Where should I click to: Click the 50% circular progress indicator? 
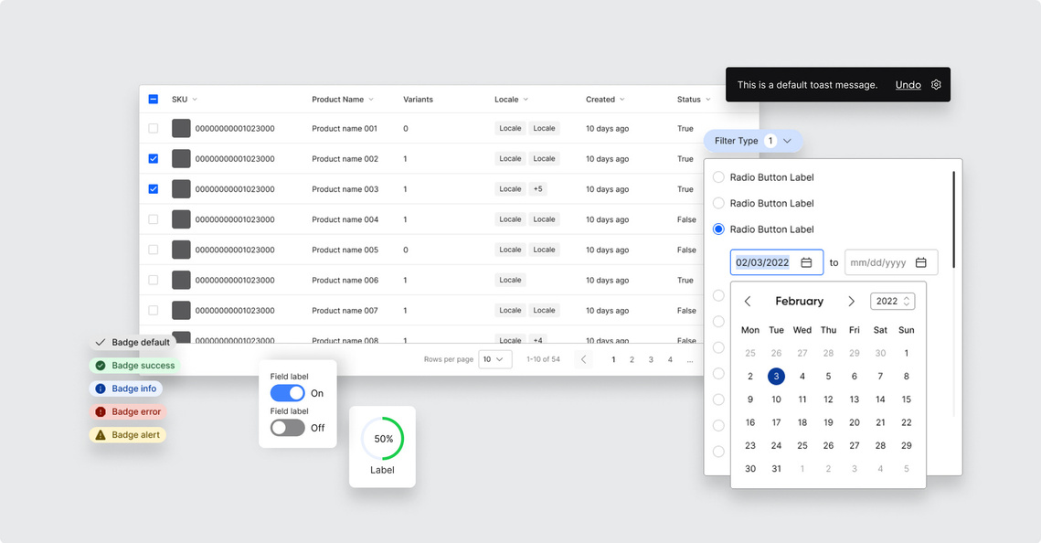click(382, 439)
